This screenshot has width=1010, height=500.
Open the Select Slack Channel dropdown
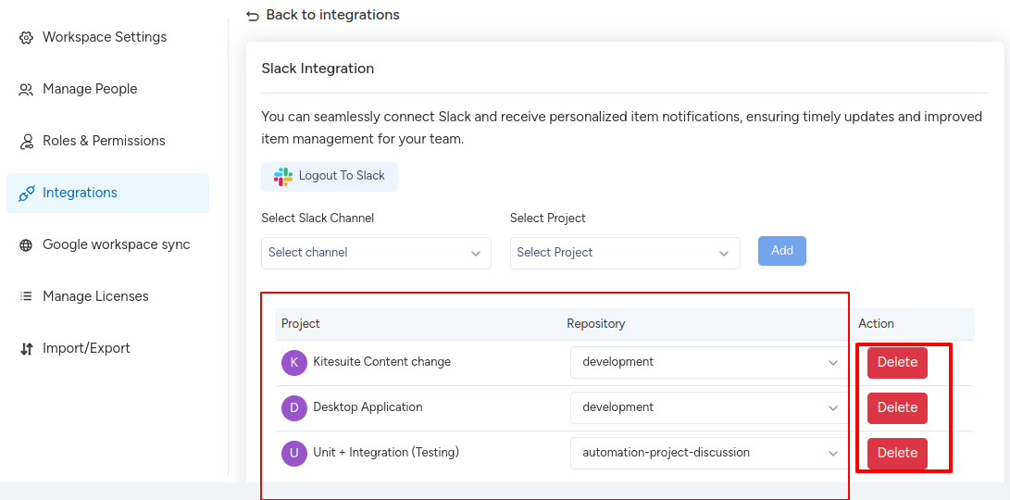tap(376, 253)
